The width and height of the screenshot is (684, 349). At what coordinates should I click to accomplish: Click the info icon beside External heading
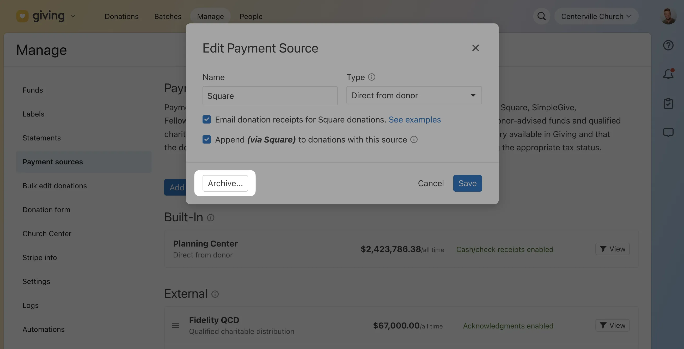pyautogui.click(x=215, y=294)
